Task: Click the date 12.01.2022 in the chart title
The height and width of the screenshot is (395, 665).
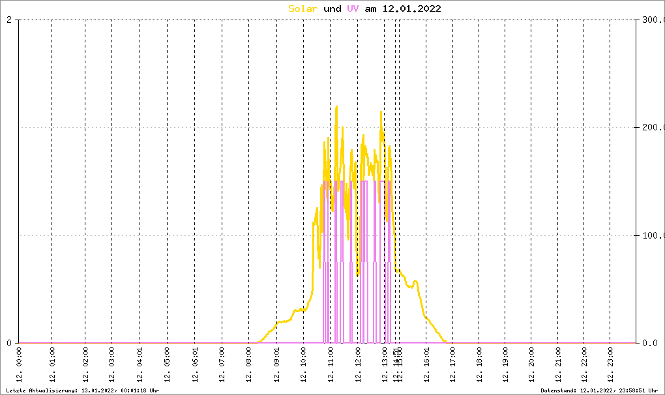Action: pos(411,8)
